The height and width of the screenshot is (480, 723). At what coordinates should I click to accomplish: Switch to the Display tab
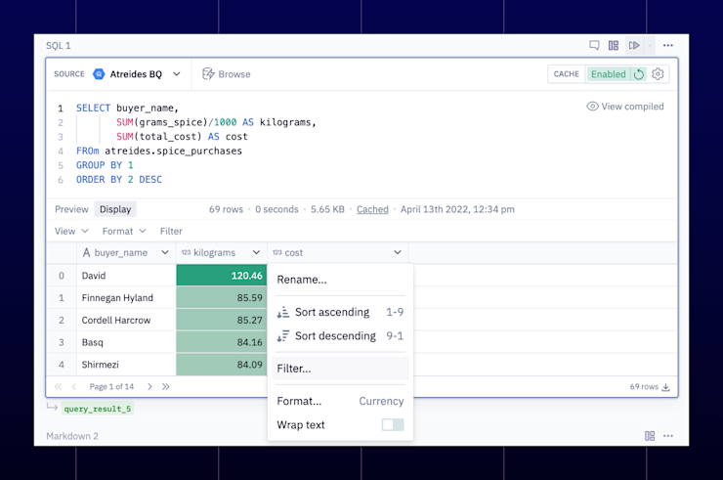point(115,209)
